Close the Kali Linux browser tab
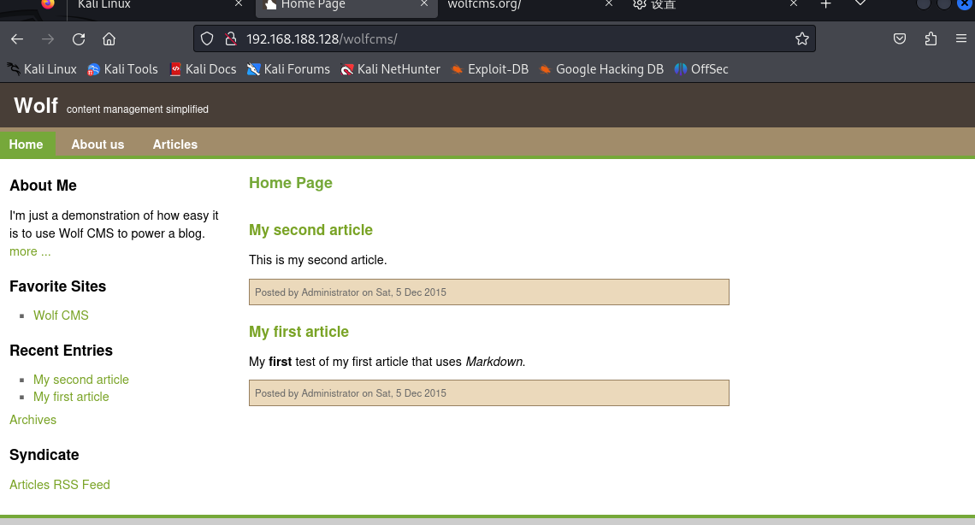 tap(239, 3)
